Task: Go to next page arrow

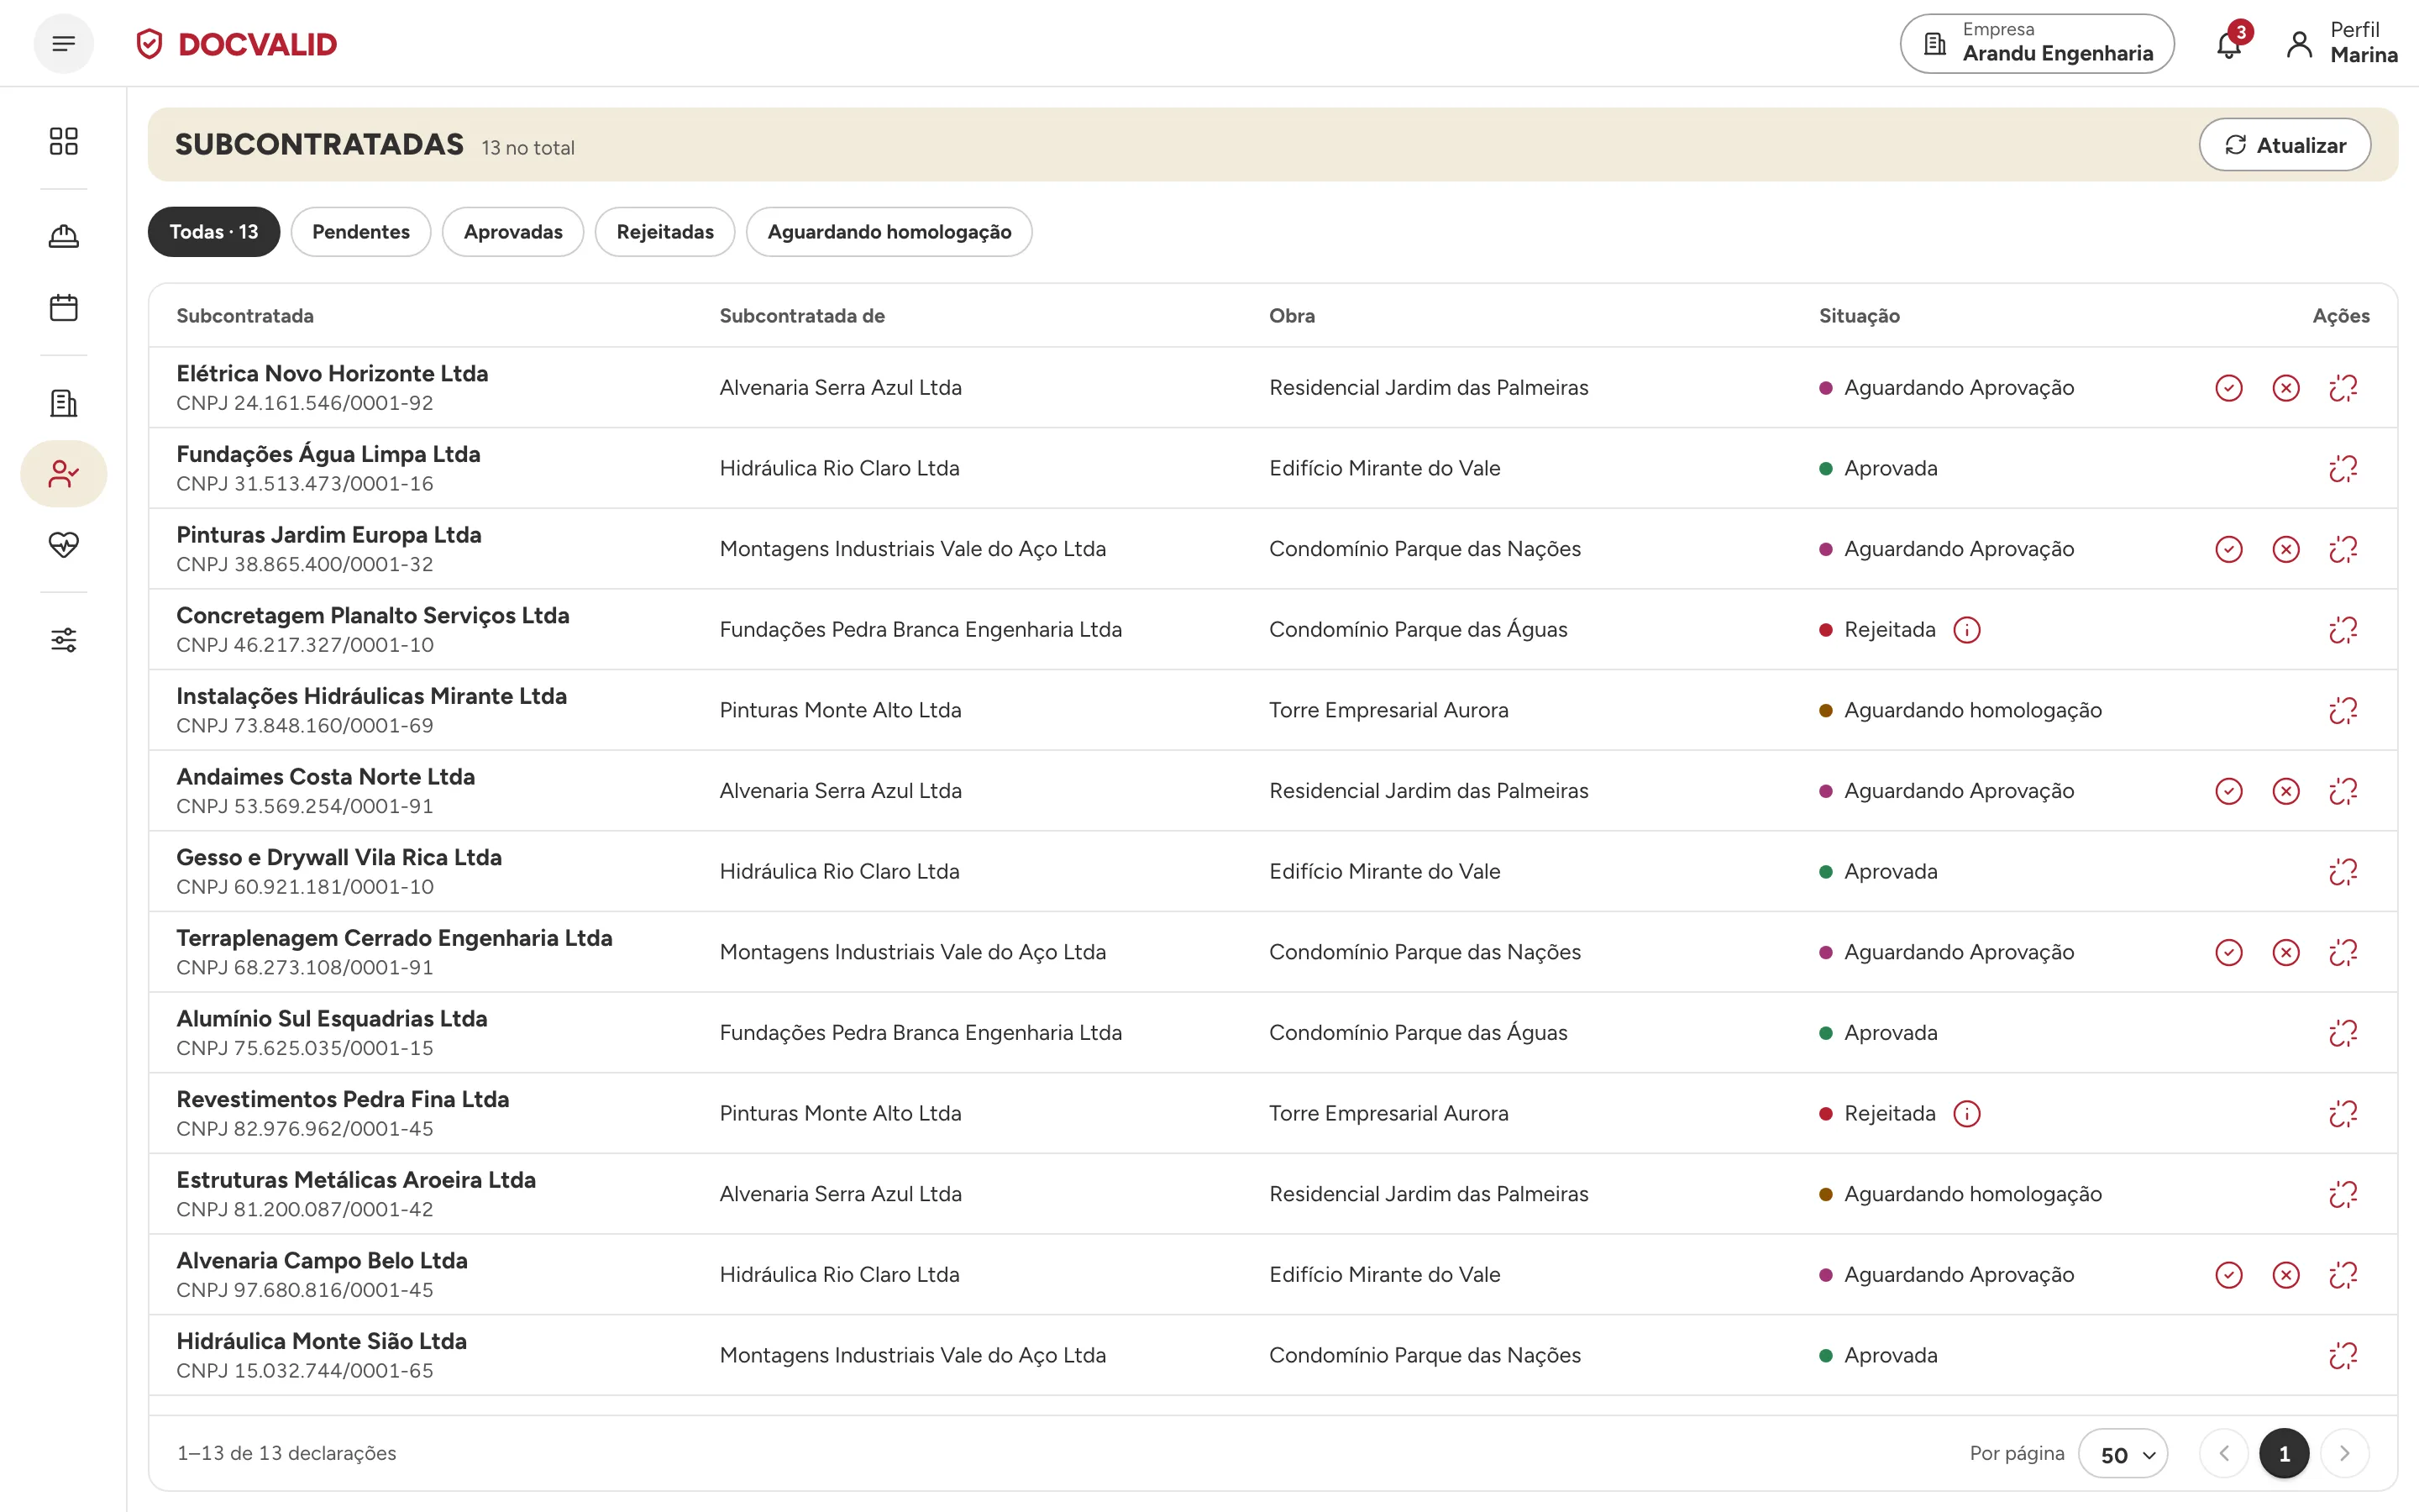Action: click(x=2344, y=1454)
